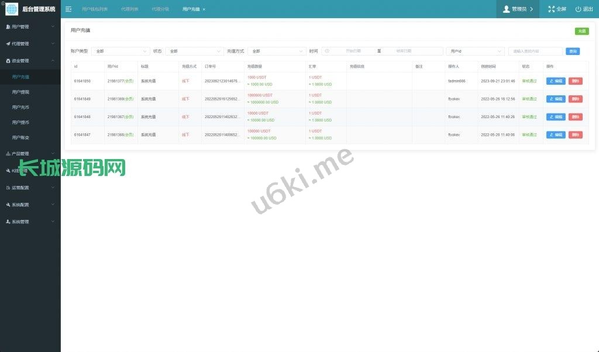599x352 pixels.
Task: Click the blue 查询 search button
Action: 573,51
